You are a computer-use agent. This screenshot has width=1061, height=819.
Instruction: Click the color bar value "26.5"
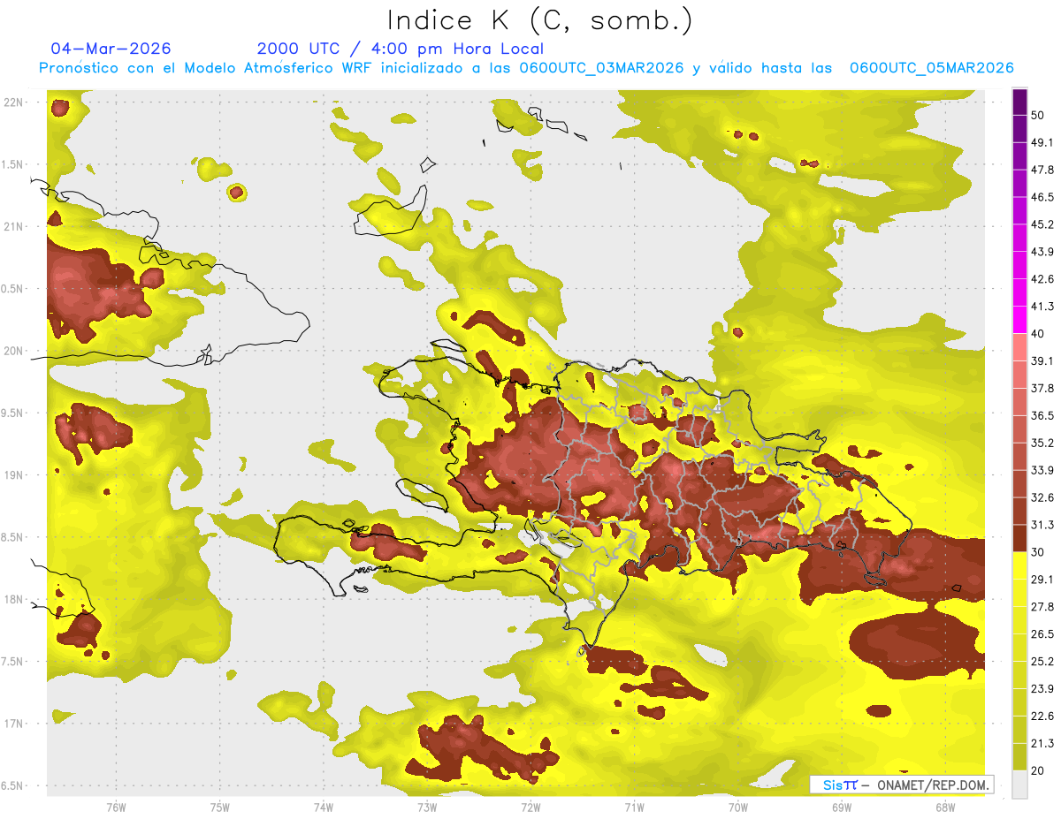1042,634
